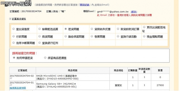
Task: Click the 修改 email link
Action: click(x=134, y=12)
